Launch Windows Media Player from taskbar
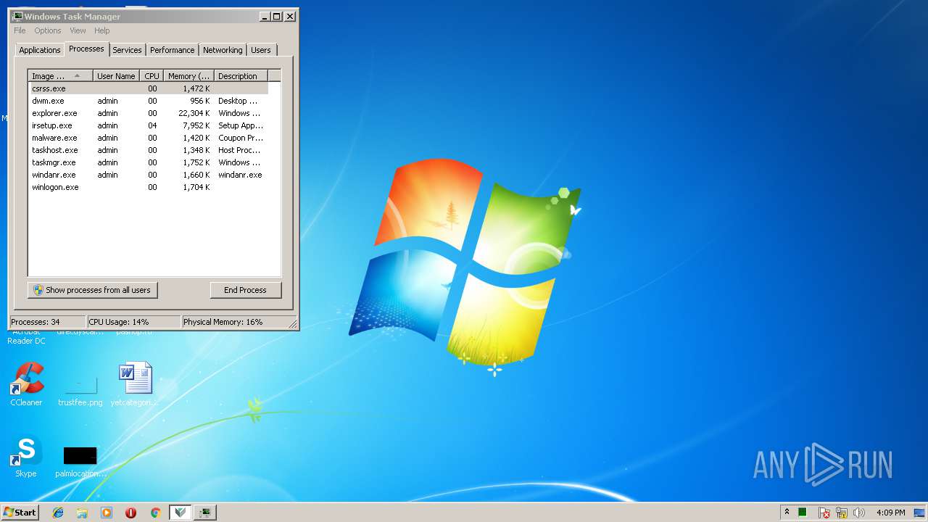This screenshot has width=928, height=522. [x=107, y=513]
